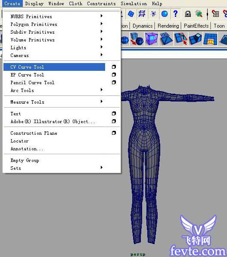Choose Pencil Curve Tool menu entry

54,82
